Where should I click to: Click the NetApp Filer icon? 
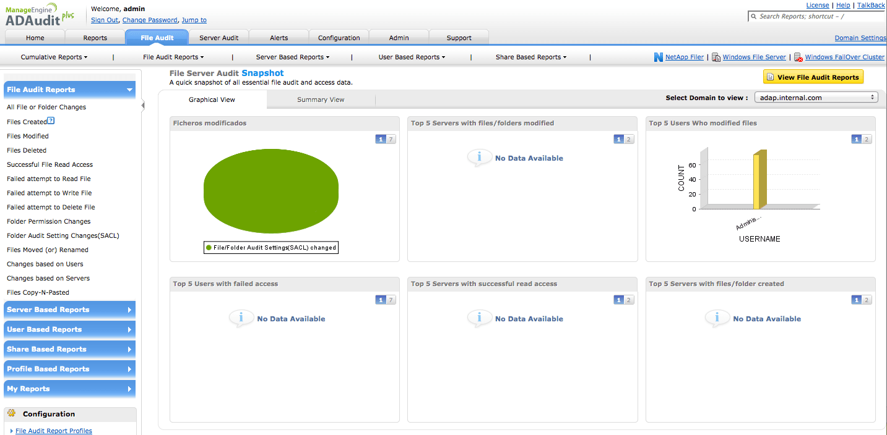pyautogui.click(x=659, y=57)
